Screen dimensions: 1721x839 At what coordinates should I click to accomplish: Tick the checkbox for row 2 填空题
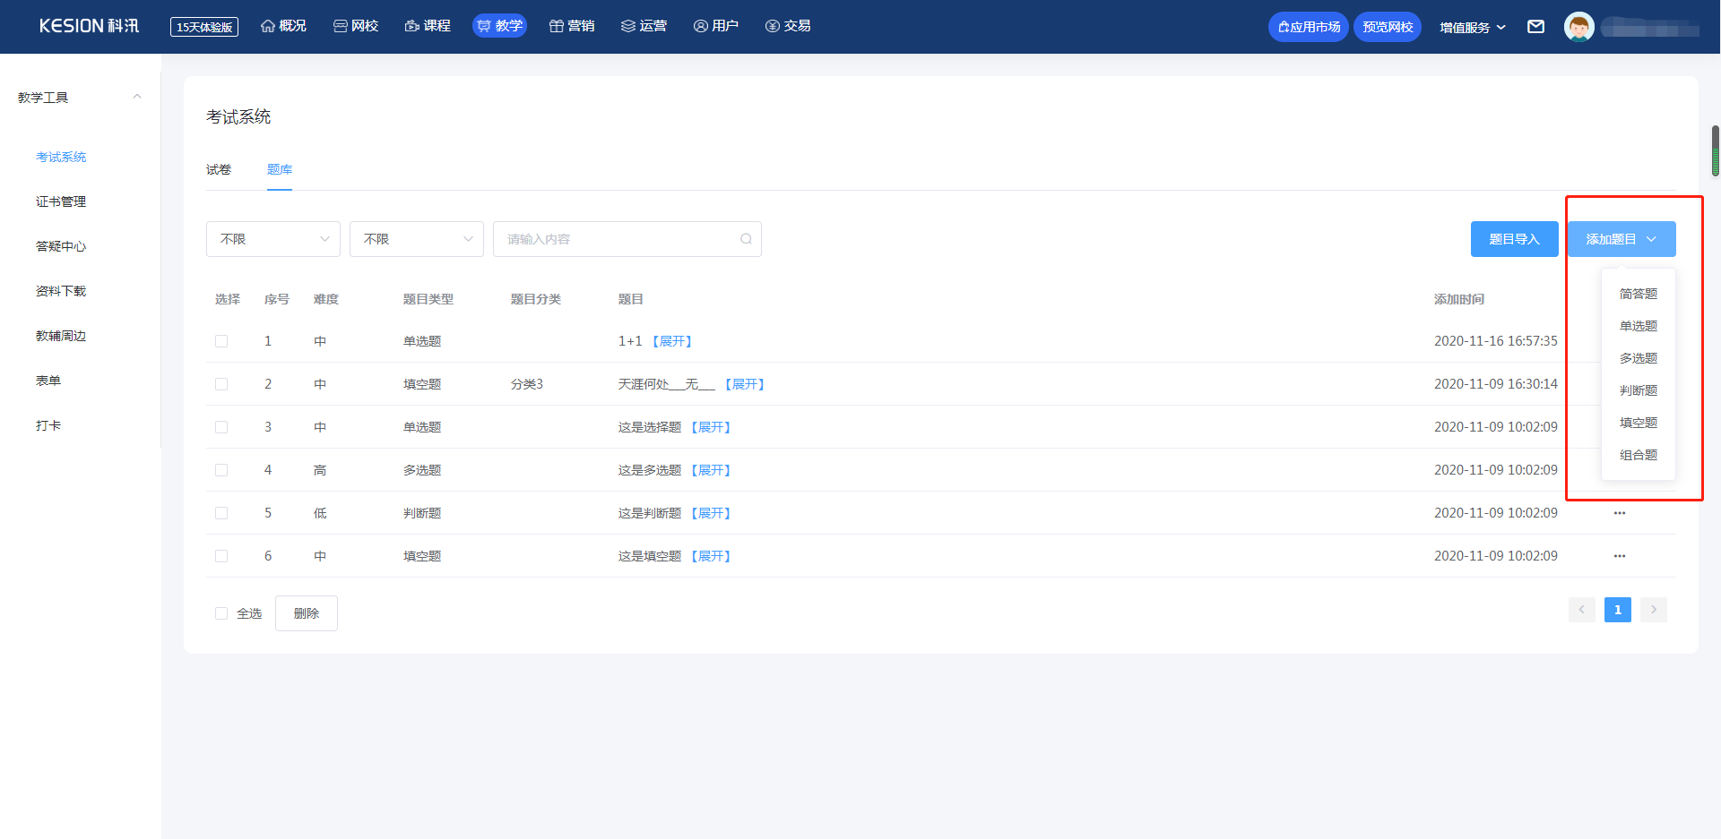221,384
